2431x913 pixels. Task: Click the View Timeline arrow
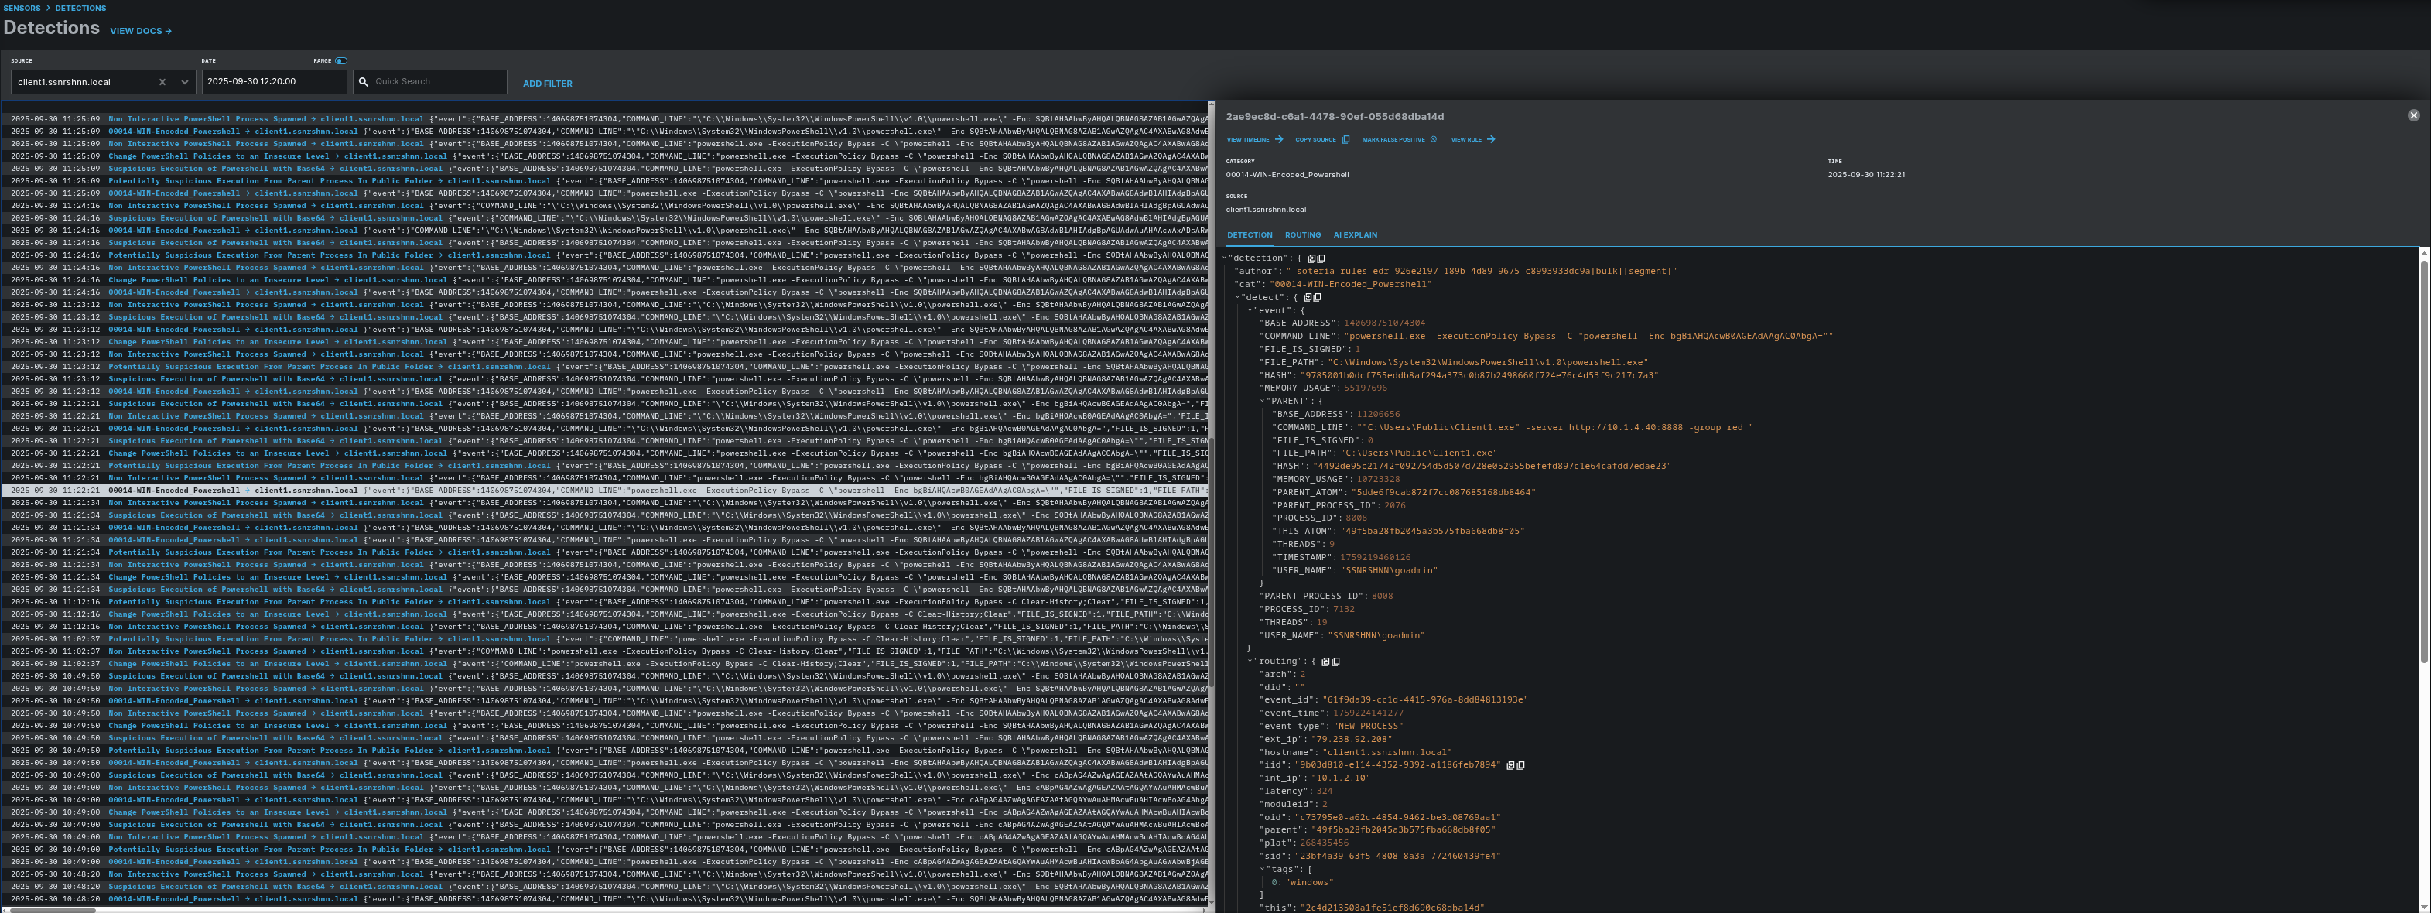[1279, 140]
